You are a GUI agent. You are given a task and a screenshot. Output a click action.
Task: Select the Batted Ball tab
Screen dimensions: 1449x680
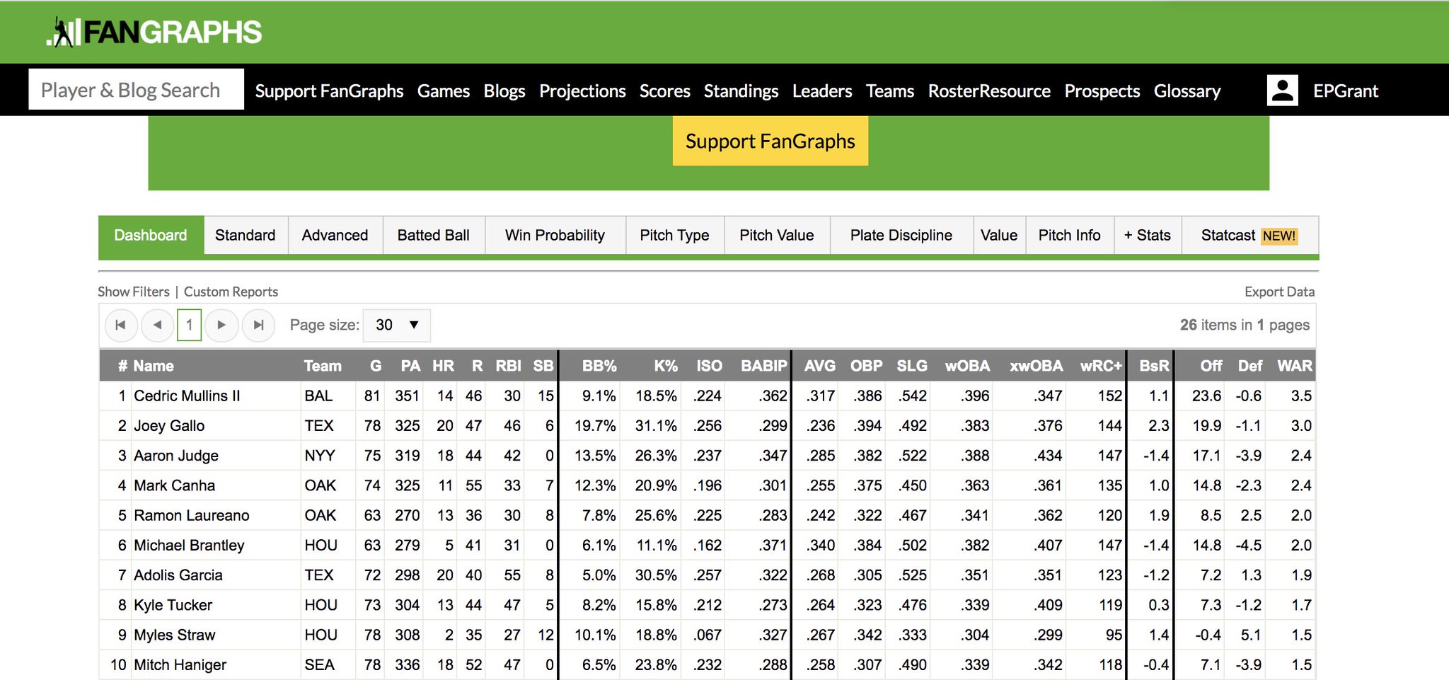point(433,235)
